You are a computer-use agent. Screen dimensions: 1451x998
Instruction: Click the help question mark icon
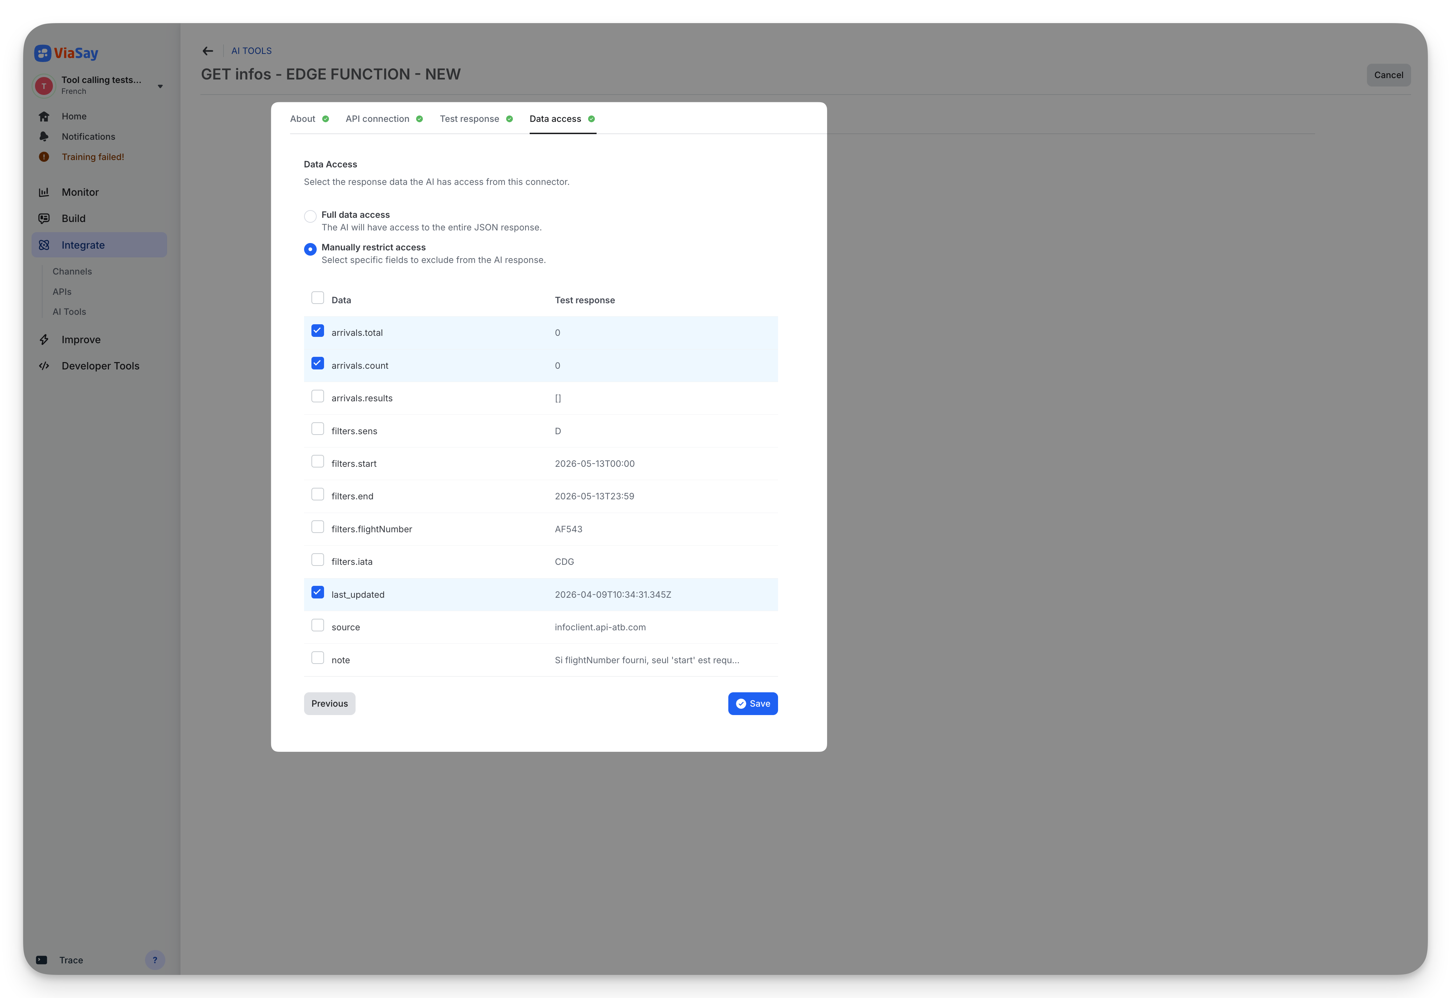click(155, 960)
